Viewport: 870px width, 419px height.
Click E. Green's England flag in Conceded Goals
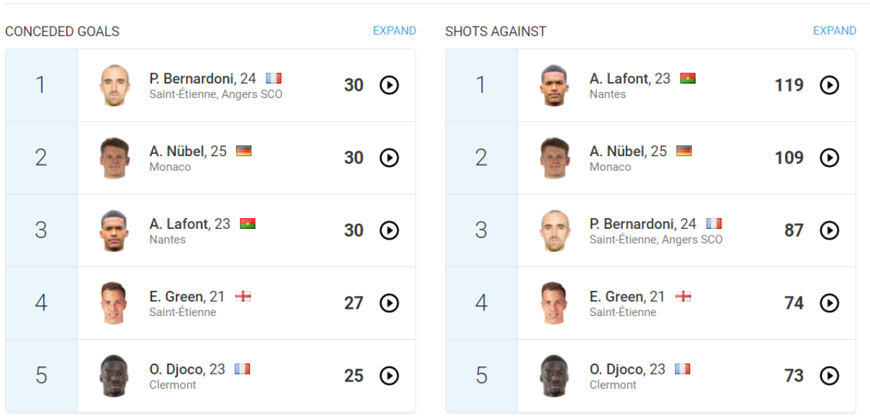pos(243,297)
